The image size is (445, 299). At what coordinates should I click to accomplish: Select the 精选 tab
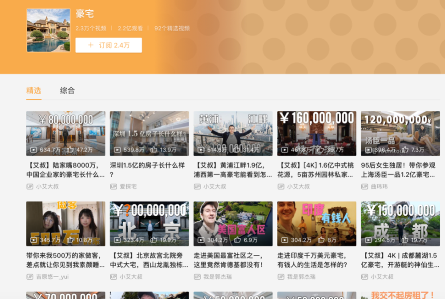33,90
